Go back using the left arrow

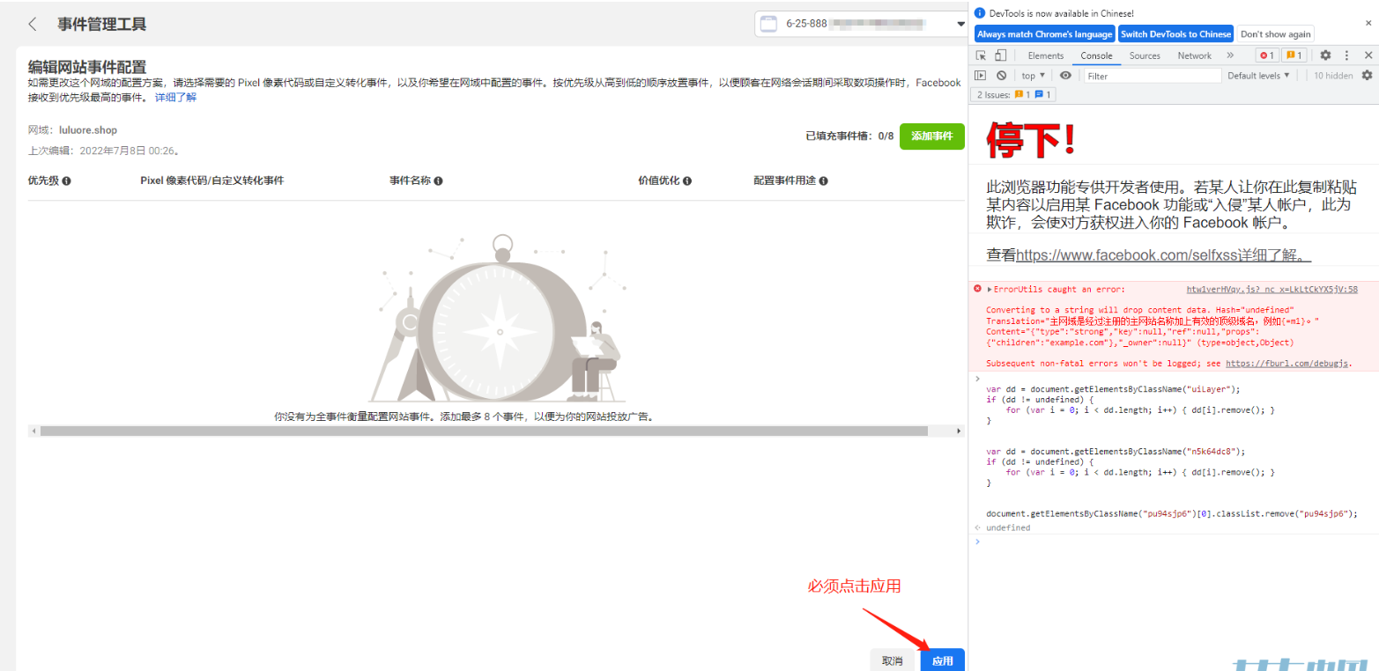pyautogui.click(x=33, y=24)
